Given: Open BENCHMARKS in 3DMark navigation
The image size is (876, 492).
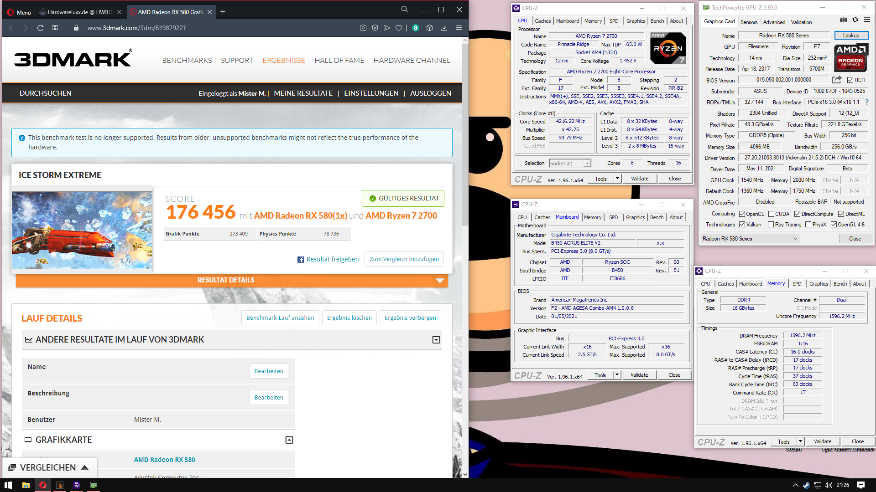Looking at the screenshot, I should (187, 61).
